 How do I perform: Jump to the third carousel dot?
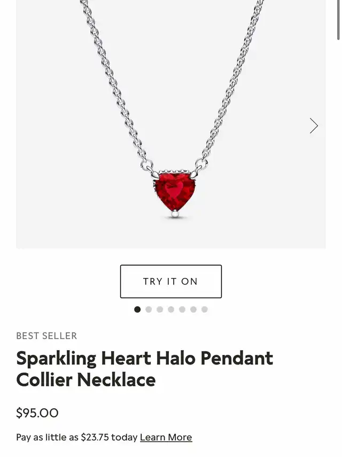point(160,309)
